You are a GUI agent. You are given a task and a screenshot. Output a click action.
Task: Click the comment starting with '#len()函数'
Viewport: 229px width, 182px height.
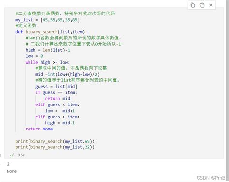(x=73, y=38)
